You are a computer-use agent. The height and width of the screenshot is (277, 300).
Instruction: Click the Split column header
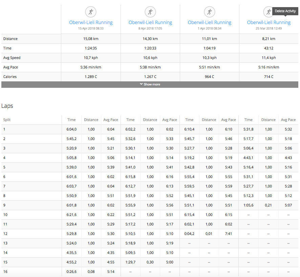pyautogui.click(x=7, y=120)
